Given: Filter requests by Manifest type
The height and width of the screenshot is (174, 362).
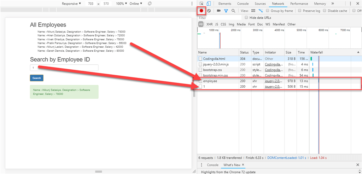Looking at the screenshot, I should (279, 24).
